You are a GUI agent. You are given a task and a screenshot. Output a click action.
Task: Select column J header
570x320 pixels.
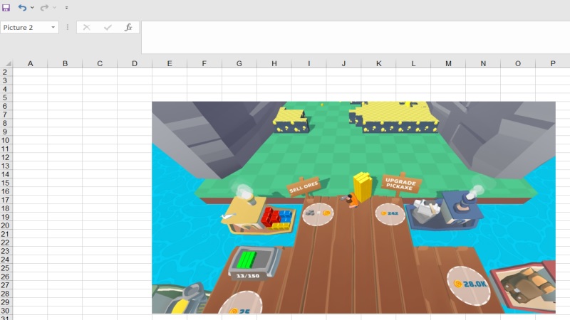click(344, 63)
